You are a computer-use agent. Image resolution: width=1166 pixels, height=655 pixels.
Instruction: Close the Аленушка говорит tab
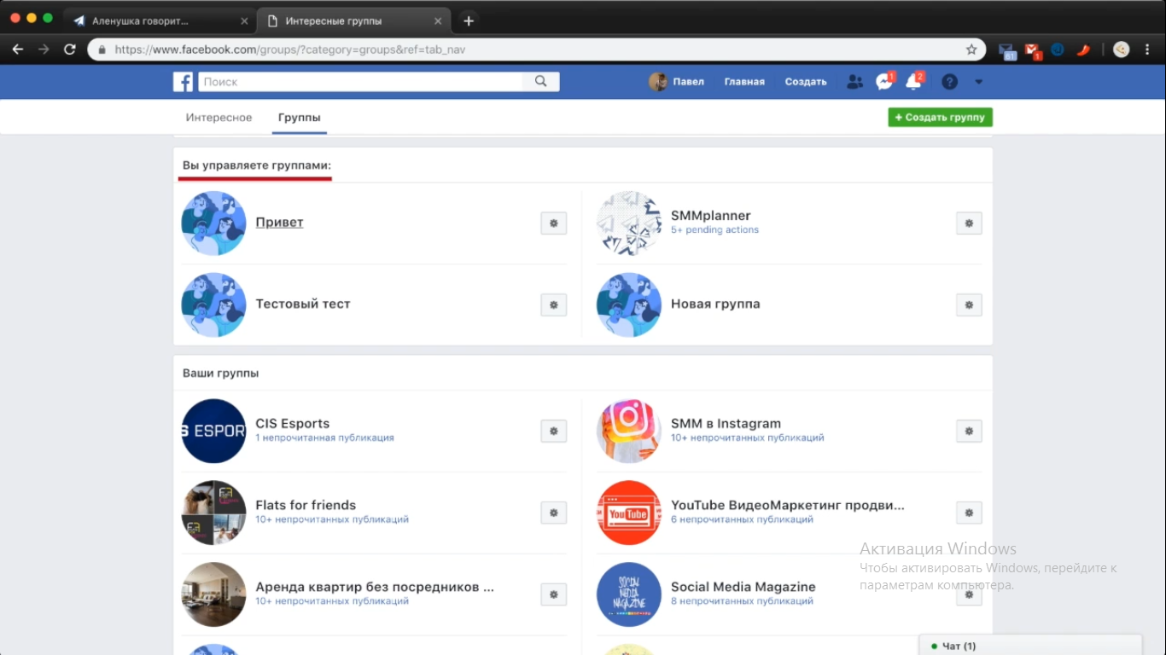pos(244,20)
